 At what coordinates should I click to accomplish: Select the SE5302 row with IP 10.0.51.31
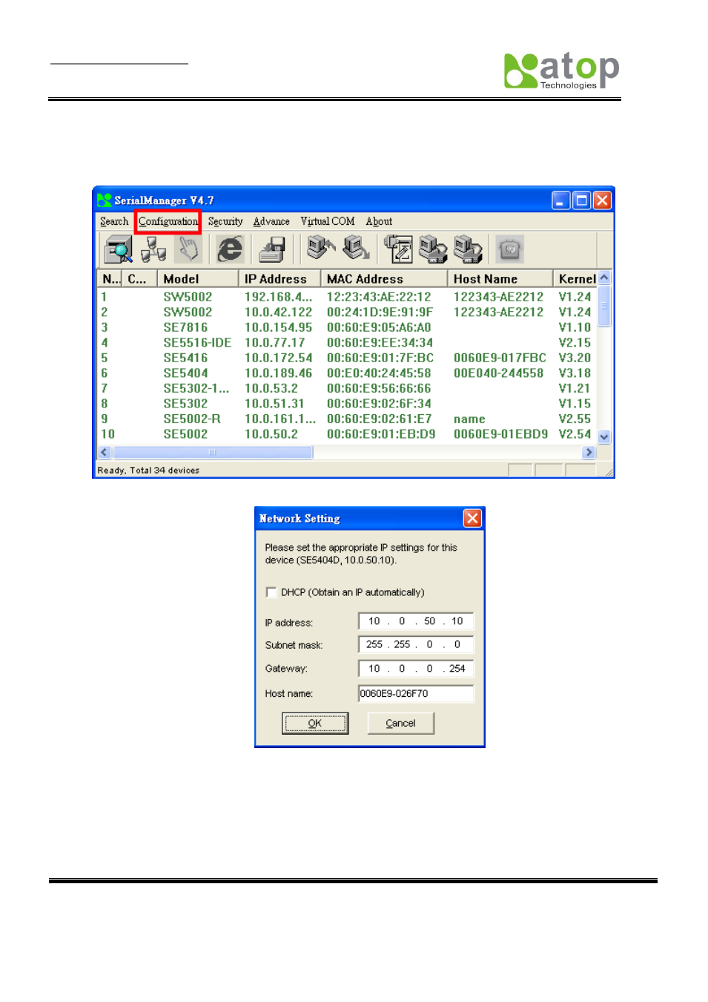[x=347, y=404]
